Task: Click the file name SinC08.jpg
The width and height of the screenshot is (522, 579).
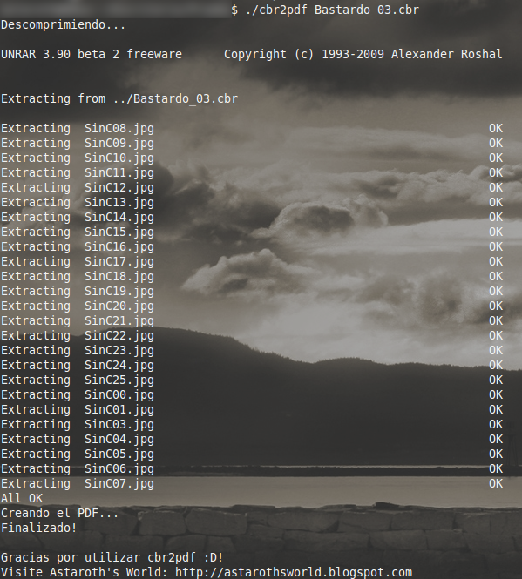Action: 119,129
